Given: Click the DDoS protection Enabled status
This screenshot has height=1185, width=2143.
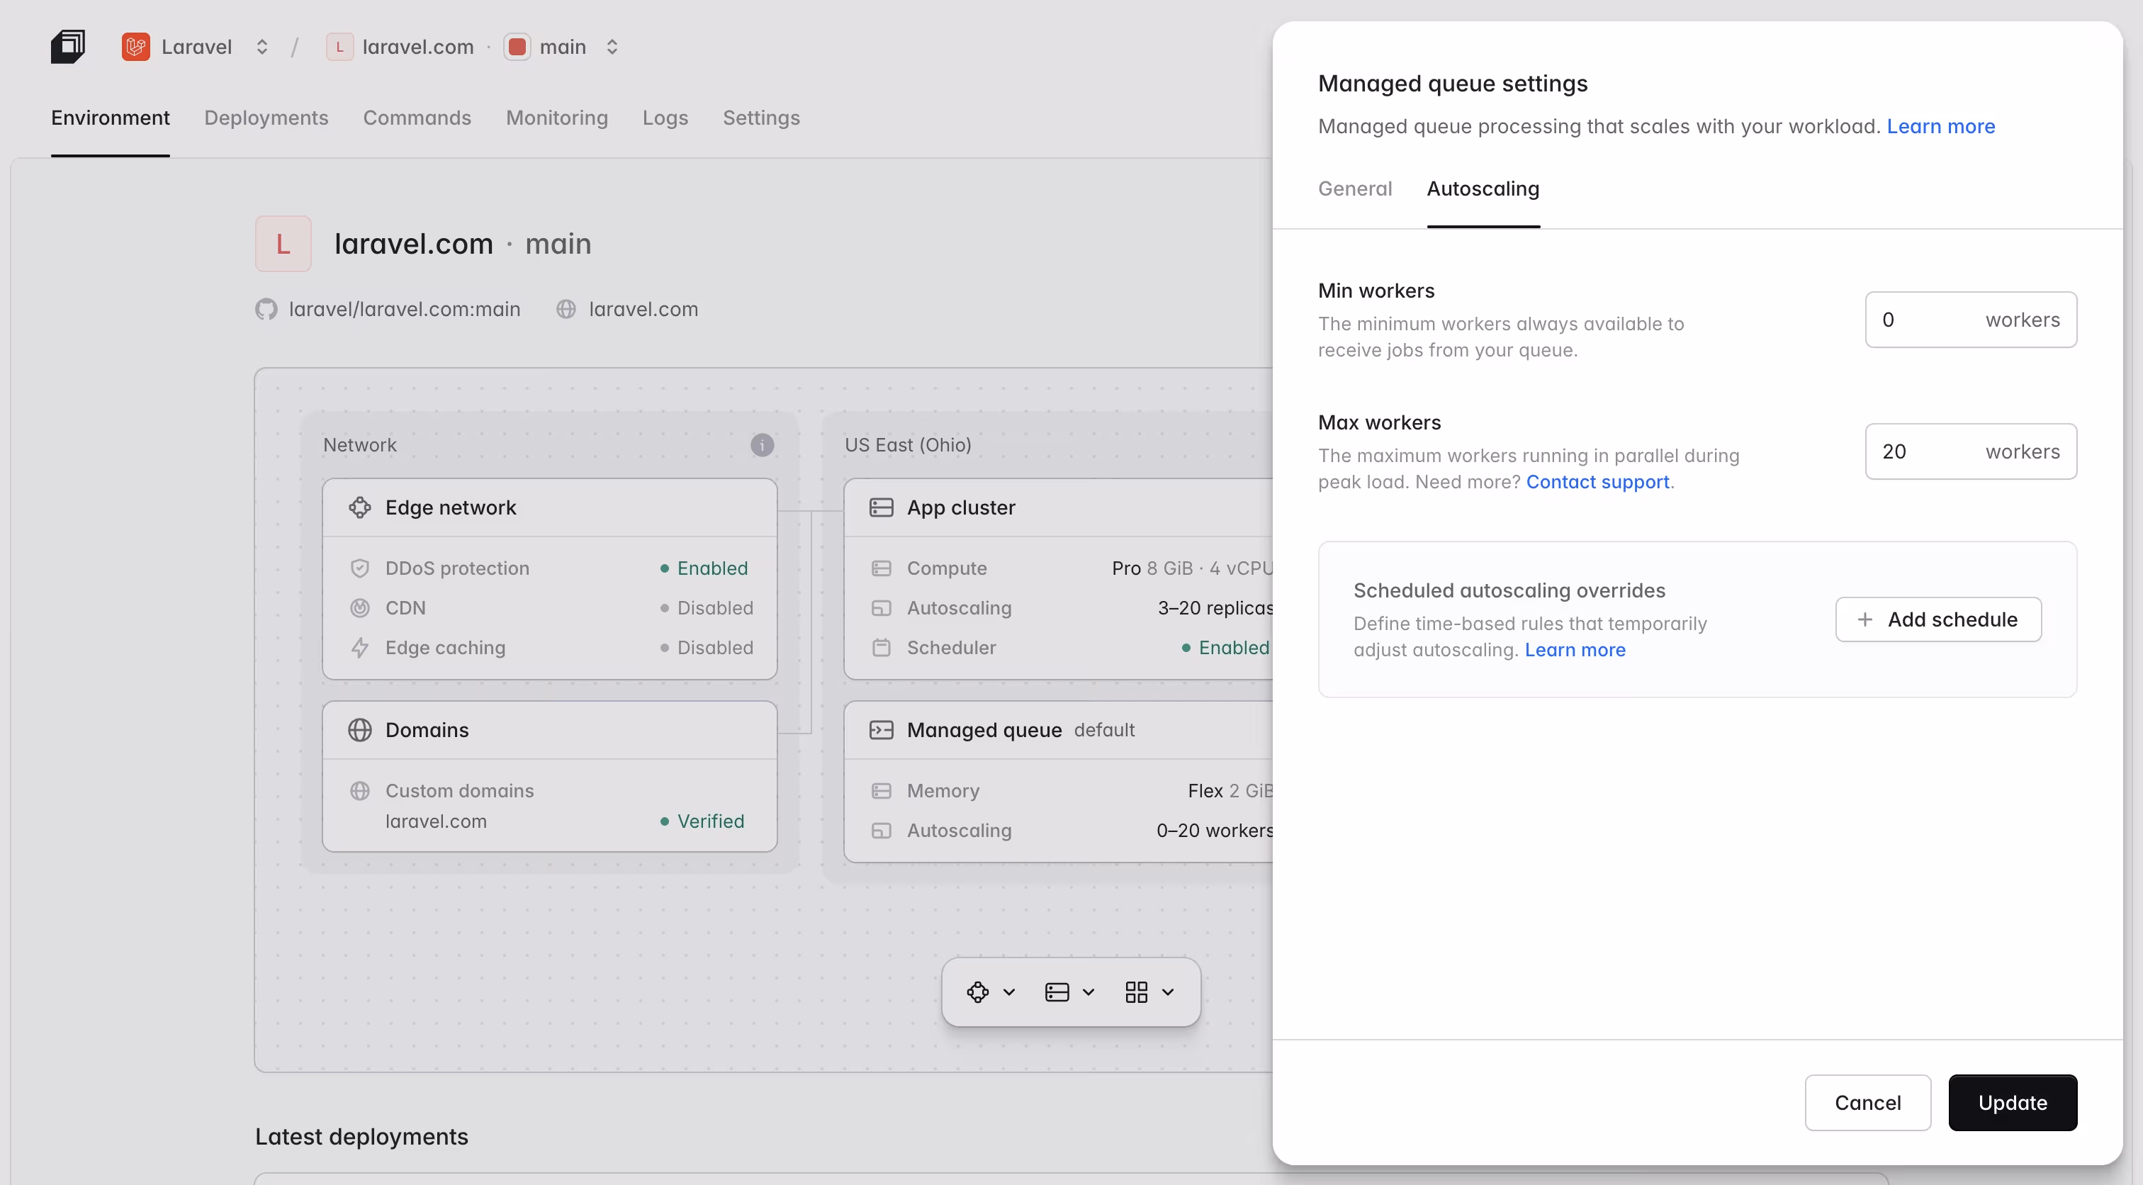Looking at the screenshot, I should click(704, 568).
